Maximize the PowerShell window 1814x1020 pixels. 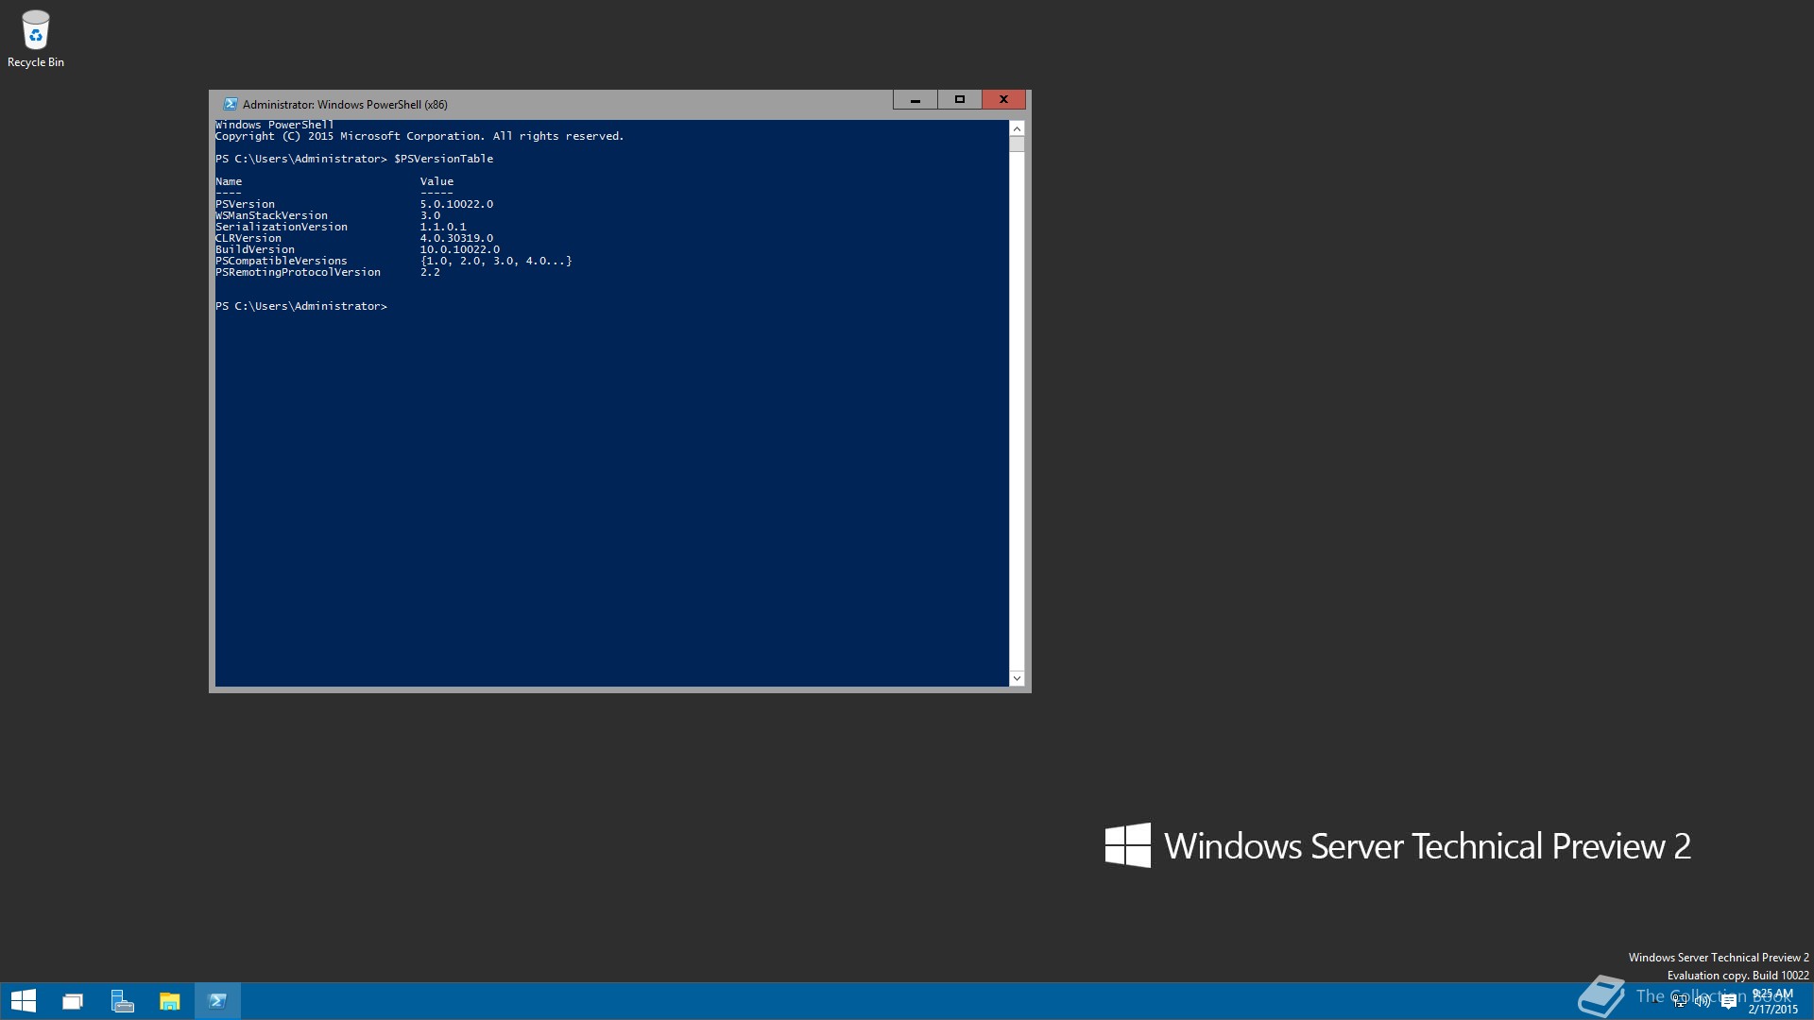point(960,99)
